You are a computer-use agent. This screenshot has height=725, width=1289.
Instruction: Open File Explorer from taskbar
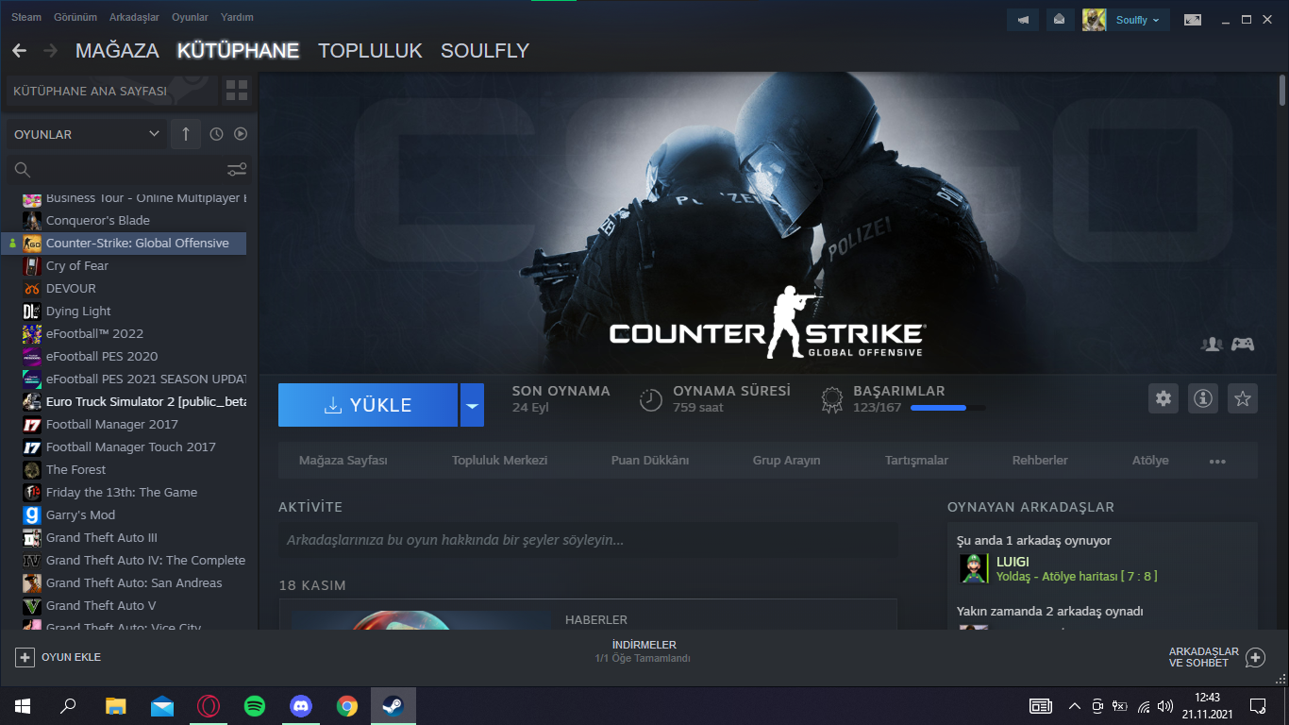(x=115, y=706)
